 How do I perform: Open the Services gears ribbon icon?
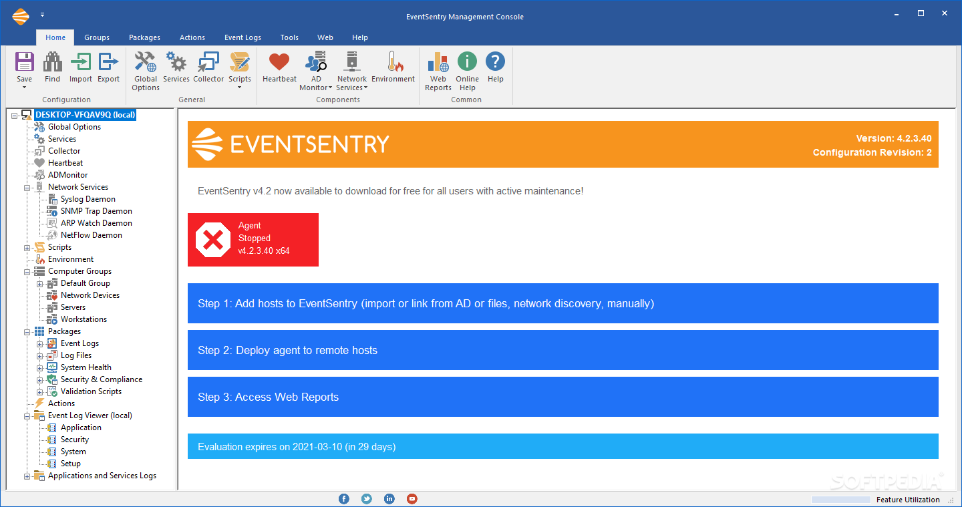(176, 62)
